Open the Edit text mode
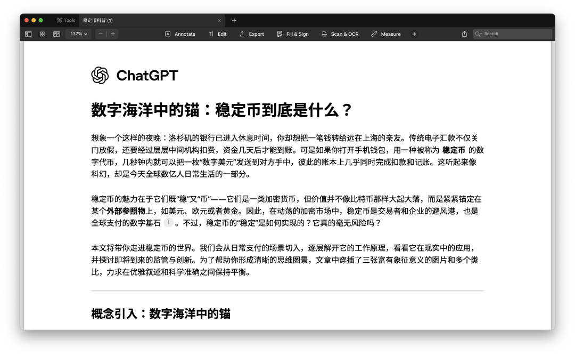The image size is (575, 356). [217, 34]
